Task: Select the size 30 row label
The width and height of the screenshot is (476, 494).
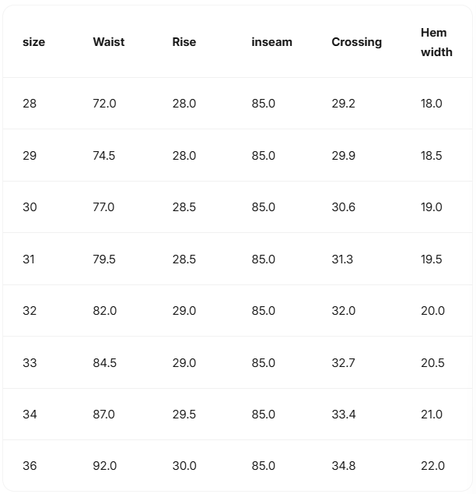Action: click(x=30, y=207)
